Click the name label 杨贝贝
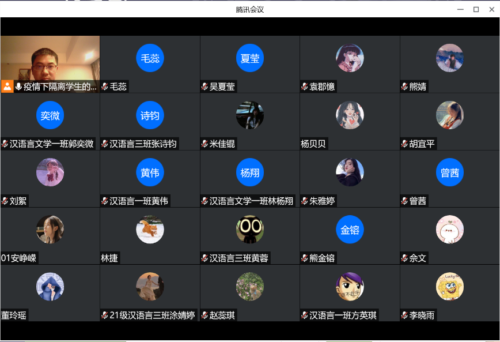The width and height of the screenshot is (500, 342). 313,144
